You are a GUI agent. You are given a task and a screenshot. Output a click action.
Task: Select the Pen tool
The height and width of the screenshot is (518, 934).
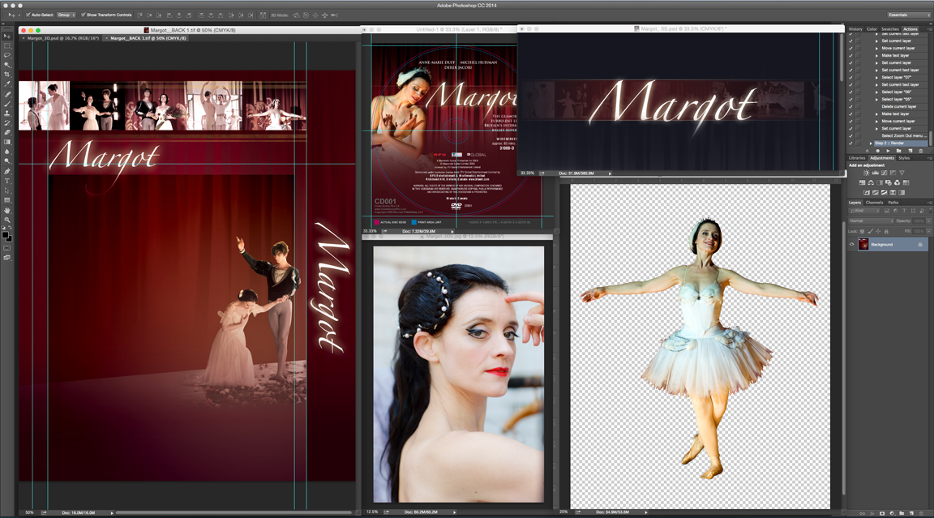7,171
